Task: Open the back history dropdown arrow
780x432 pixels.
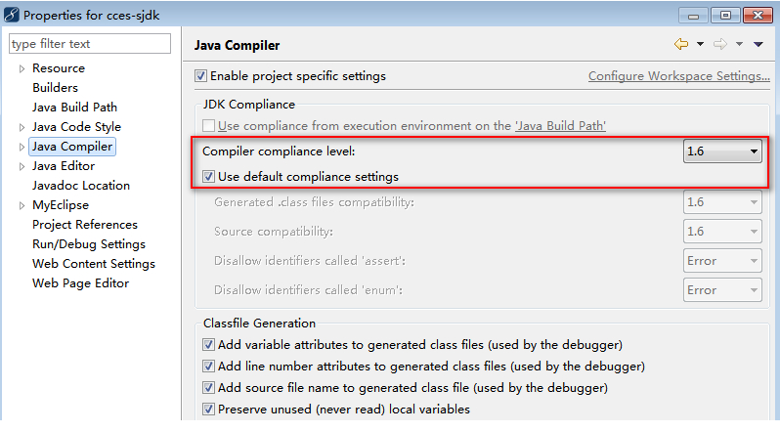Action: pyautogui.click(x=700, y=44)
